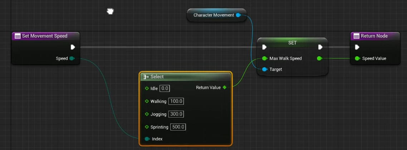The image size is (407, 150).
Task: Select the Set Movement Speed node title
Action: [x=45, y=36]
